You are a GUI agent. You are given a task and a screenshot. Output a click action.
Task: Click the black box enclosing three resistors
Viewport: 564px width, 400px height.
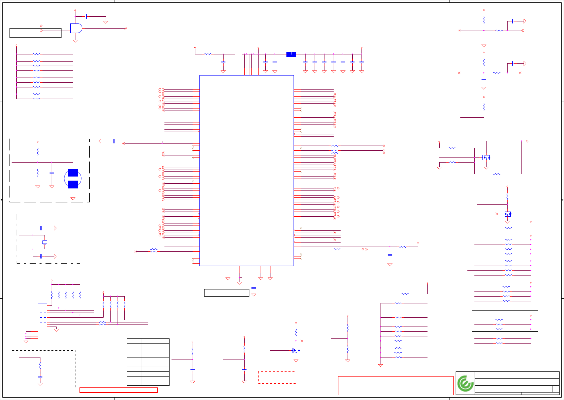pos(505,321)
